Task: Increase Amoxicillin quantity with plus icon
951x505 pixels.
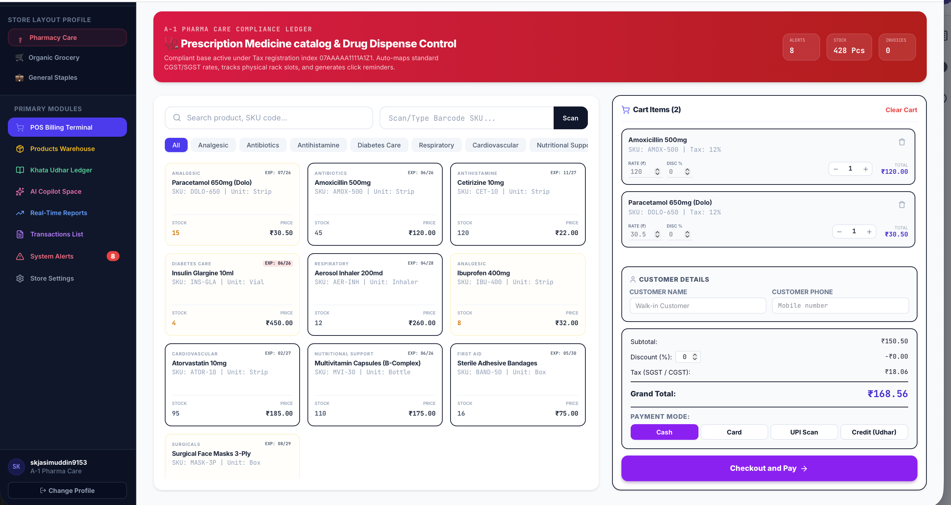Action: pyautogui.click(x=865, y=169)
